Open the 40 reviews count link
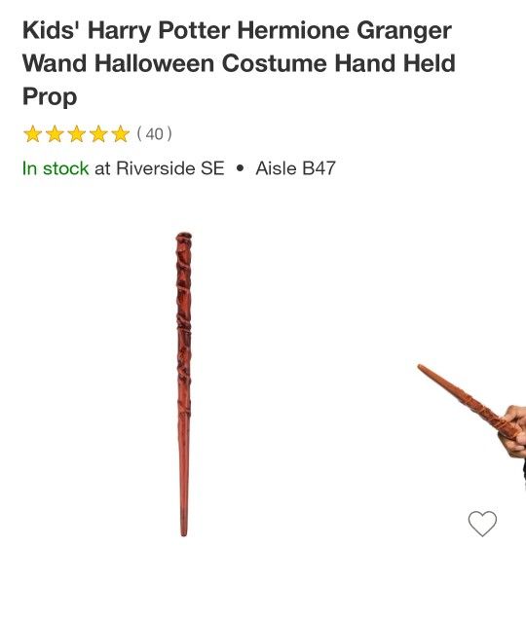 (155, 134)
